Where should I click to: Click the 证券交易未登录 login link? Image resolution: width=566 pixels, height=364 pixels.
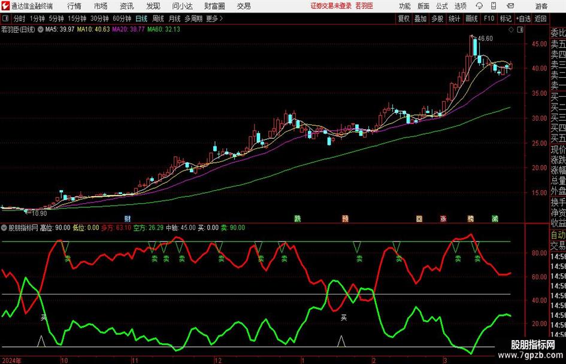pos(331,6)
